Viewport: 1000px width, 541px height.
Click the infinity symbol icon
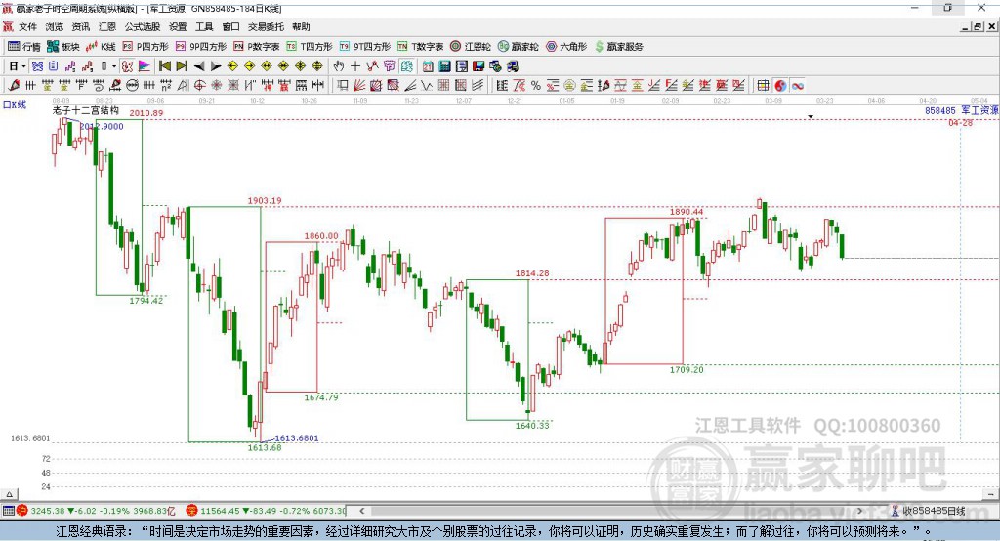[x=798, y=86]
